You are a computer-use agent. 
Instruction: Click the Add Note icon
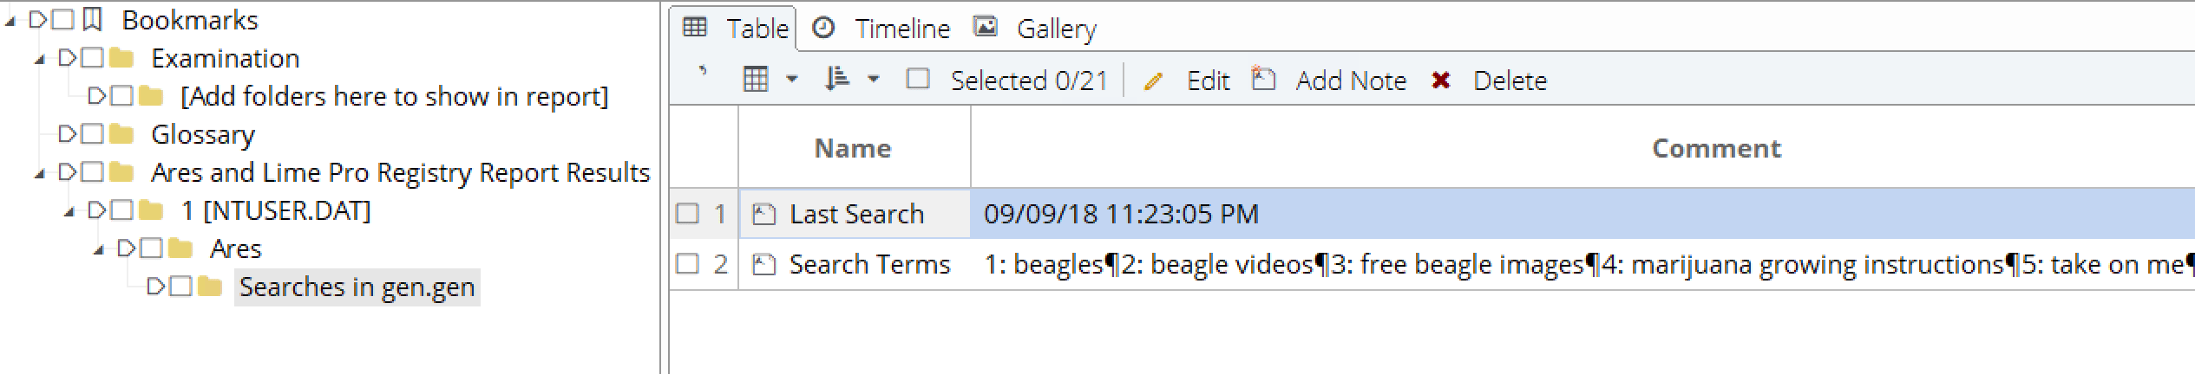coord(1263,80)
